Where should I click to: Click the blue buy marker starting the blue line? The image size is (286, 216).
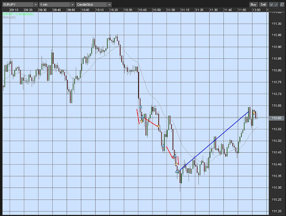point(177,171)
